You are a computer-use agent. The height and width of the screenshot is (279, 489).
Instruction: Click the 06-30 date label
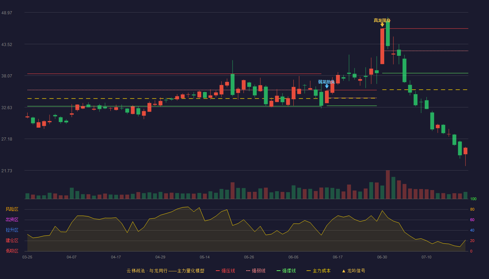point(382,257)
